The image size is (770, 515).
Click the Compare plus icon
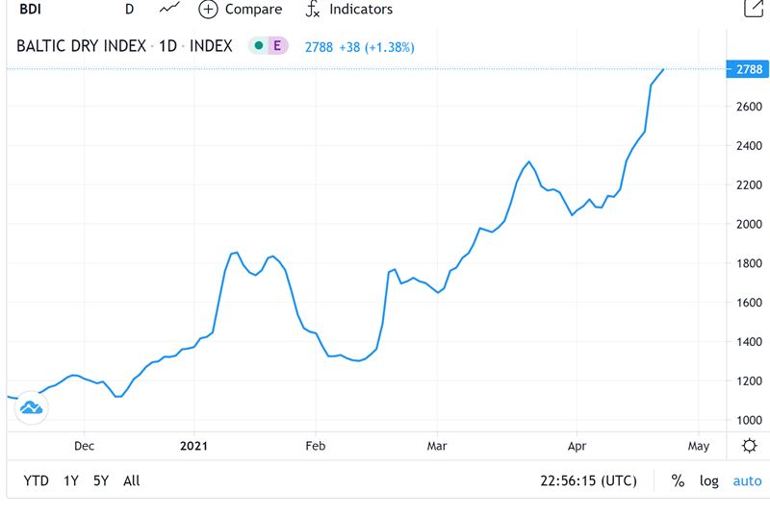point(209,9)
